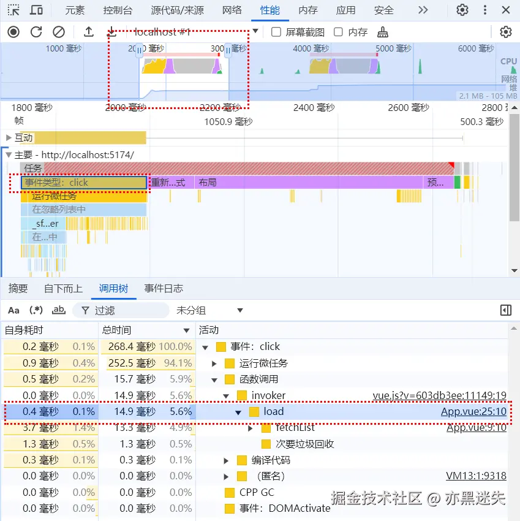Expand the 编译代码 tree row

pyautogui.click(x=226, y=461)
